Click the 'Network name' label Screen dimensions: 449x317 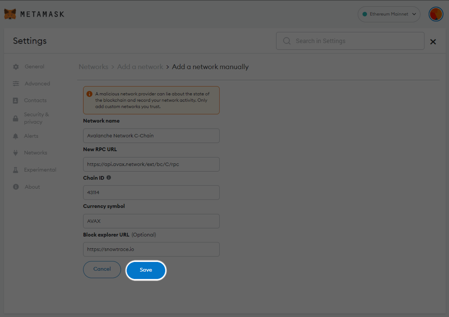pyautogui.click(x=101, y=121)
